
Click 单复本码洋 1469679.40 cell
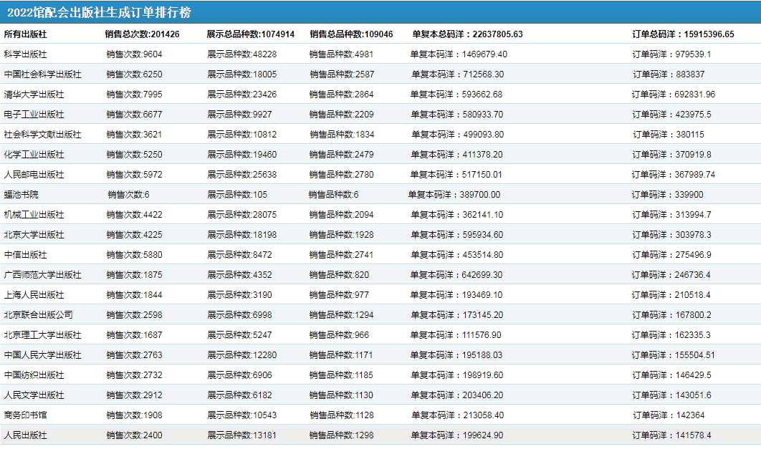[459, 54]
